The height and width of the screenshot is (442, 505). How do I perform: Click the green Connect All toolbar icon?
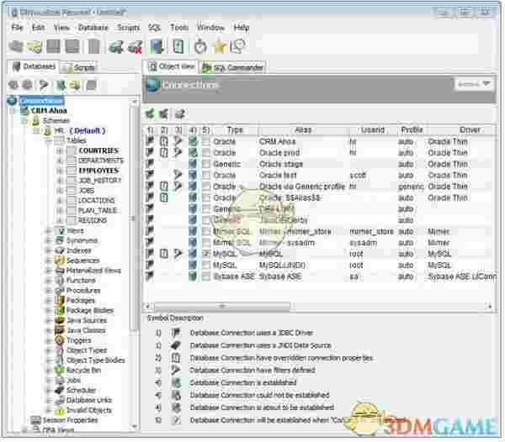click(115, 47)
